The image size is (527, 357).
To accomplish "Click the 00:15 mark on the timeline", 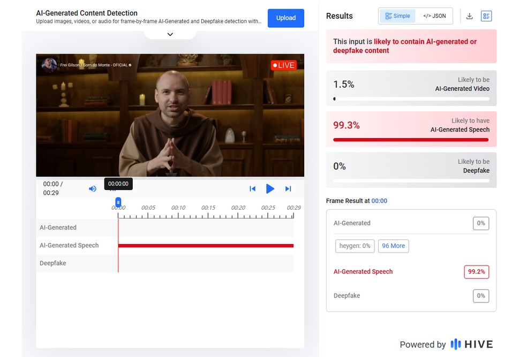I will click(x=208, y=208).
